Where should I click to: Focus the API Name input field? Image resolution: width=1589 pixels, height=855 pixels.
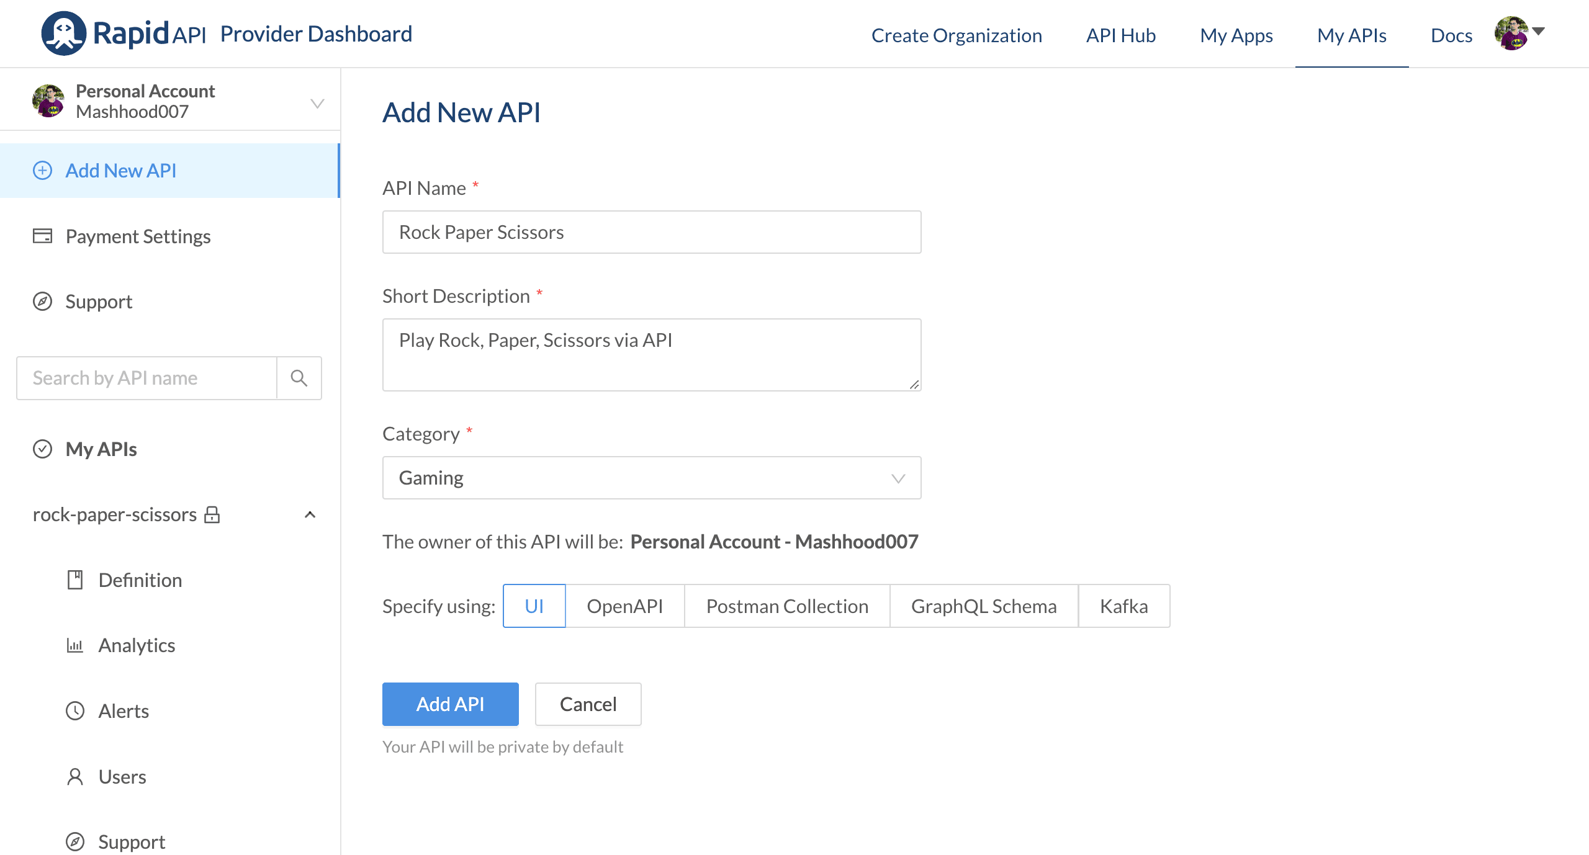652,232
